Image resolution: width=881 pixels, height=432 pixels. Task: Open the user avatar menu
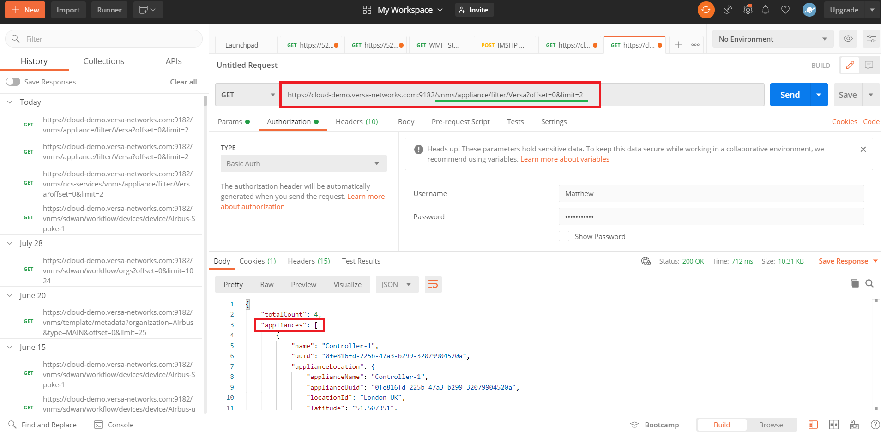tap(809, 10)
